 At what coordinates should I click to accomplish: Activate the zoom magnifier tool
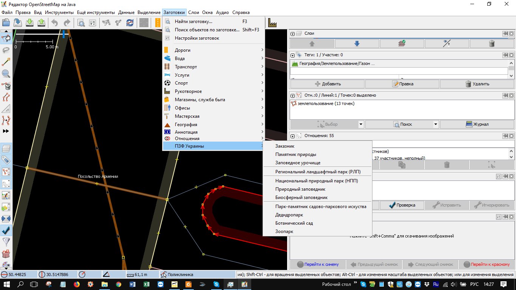tap(6, 74)
